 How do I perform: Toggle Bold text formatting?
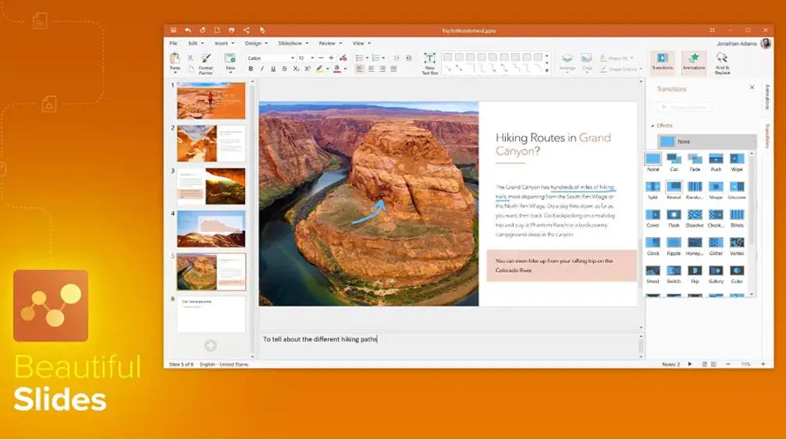[251, 69]
